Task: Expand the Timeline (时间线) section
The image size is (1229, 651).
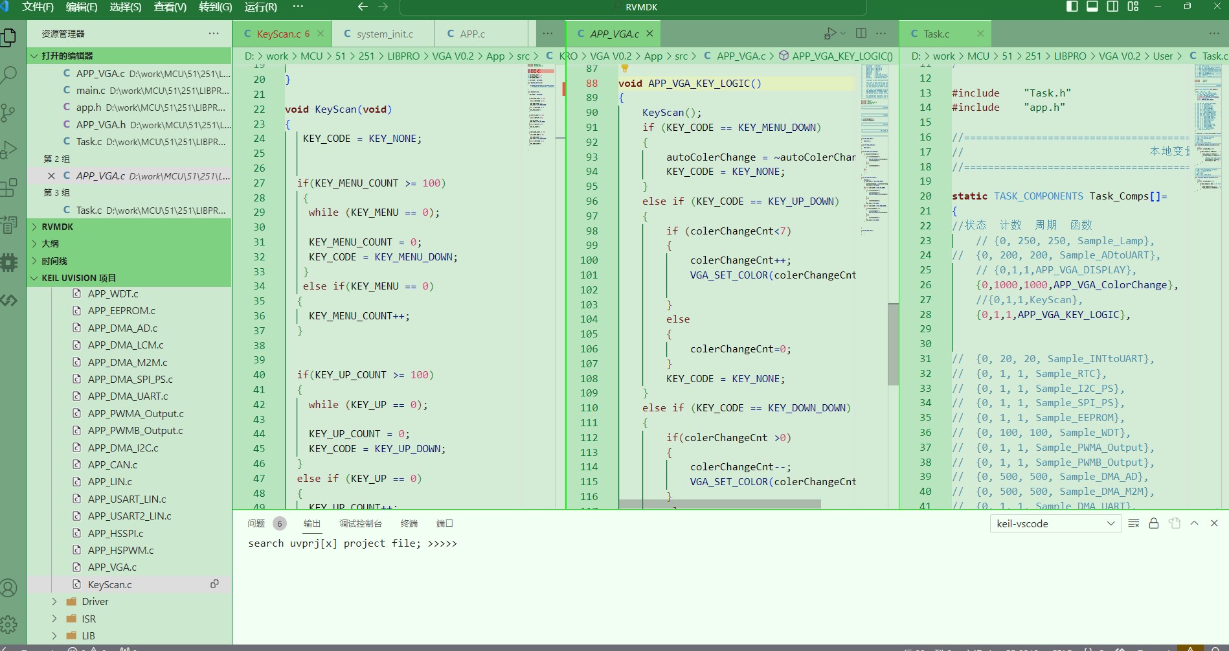Action: tap(129, 261)
